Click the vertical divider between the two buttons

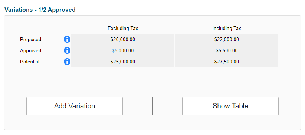[x=153, y=106]
